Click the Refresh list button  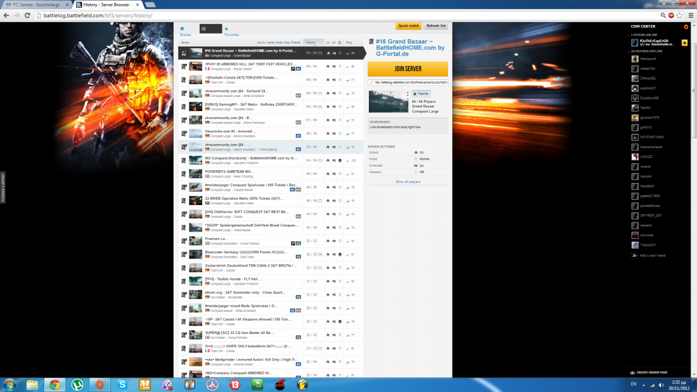click(x=436, y=26)
